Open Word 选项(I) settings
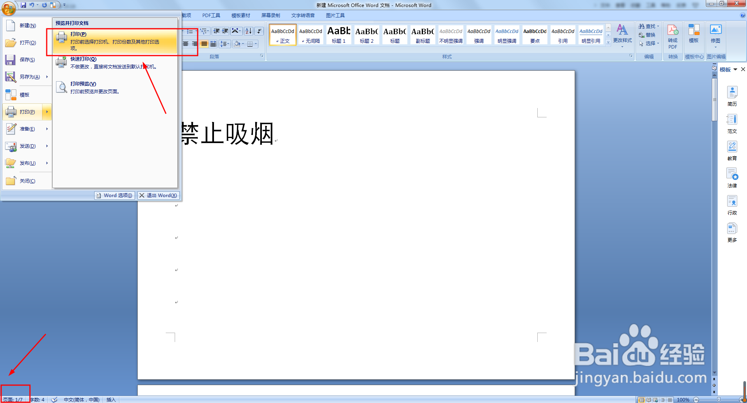The height and width of the screenshot is (403, 747). click(x=114, y=195)
